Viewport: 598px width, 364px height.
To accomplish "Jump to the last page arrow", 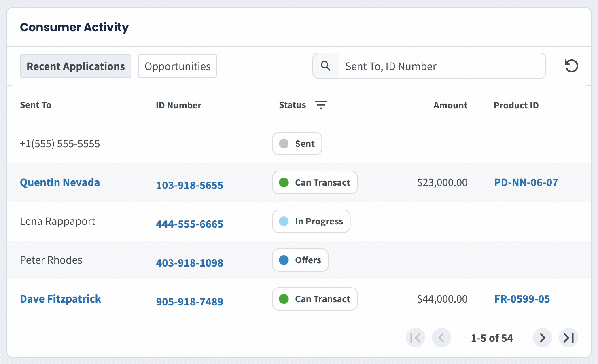I will [568, 338].
